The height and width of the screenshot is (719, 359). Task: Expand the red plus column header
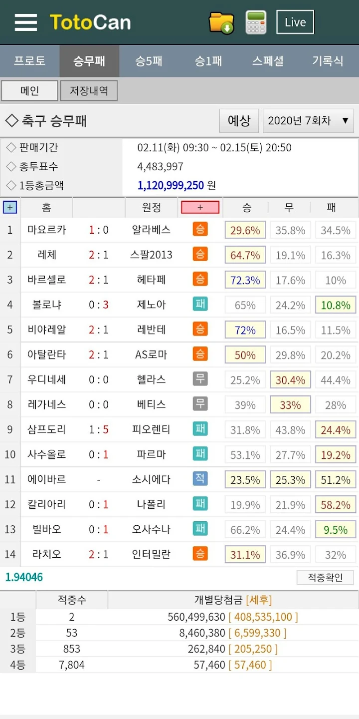(200, 207)
